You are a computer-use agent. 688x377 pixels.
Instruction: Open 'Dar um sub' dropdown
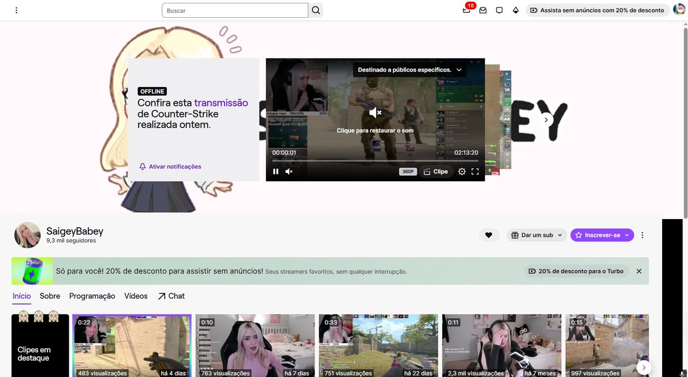tap(537, 235)
